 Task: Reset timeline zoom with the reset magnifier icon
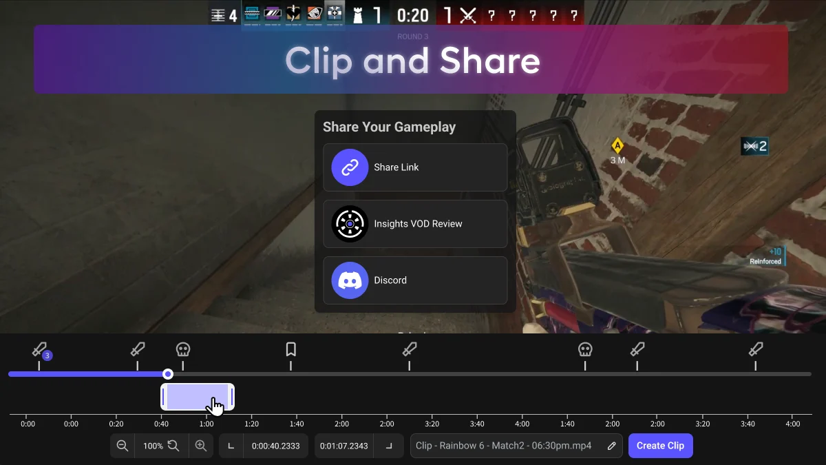[x=173, y=446]
